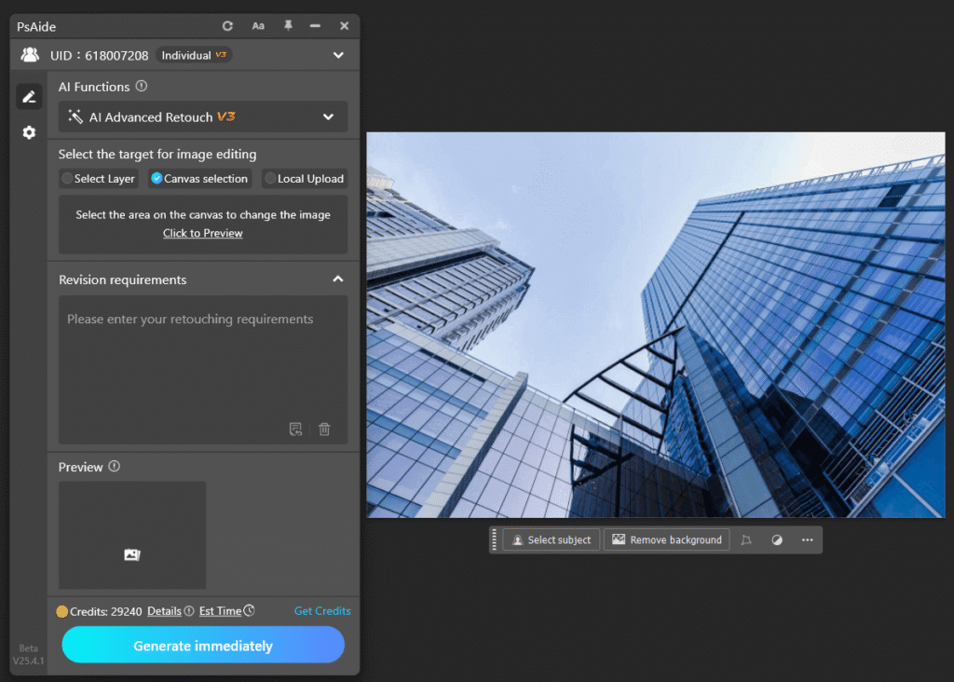
Task: Expand the UID account dropdown
Action: 339,55
